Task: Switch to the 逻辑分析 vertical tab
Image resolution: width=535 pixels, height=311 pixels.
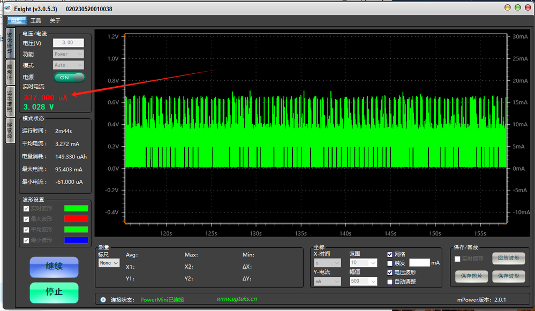Action: coord(10,102)
